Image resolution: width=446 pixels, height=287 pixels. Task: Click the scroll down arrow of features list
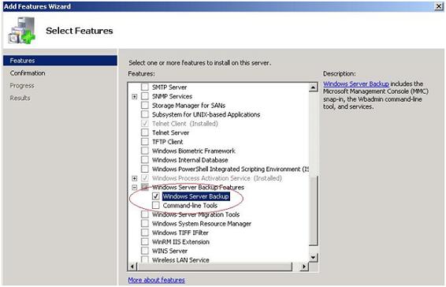click(x=313, y=258)
